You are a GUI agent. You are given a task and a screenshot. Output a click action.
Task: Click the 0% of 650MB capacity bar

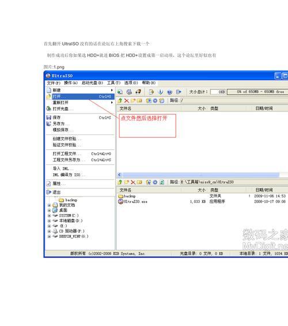click(x=257, y=92)
